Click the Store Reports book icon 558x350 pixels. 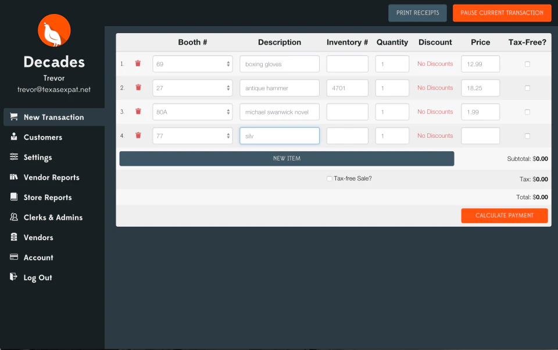(x=13, y=197)
